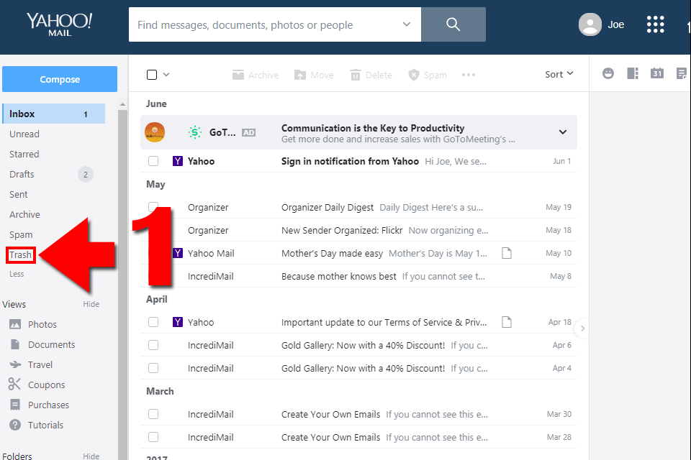This screenshot has width=691, height=460.
Task: Click the smiley face icon above the messages
Action: tap(608, 73)
